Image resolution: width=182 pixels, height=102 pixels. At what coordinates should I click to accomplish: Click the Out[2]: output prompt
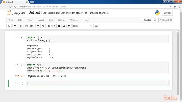click(20, 76)
